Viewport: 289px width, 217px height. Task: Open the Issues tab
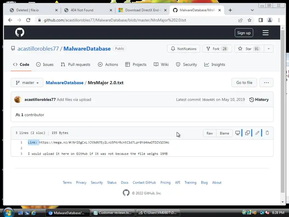45,65
